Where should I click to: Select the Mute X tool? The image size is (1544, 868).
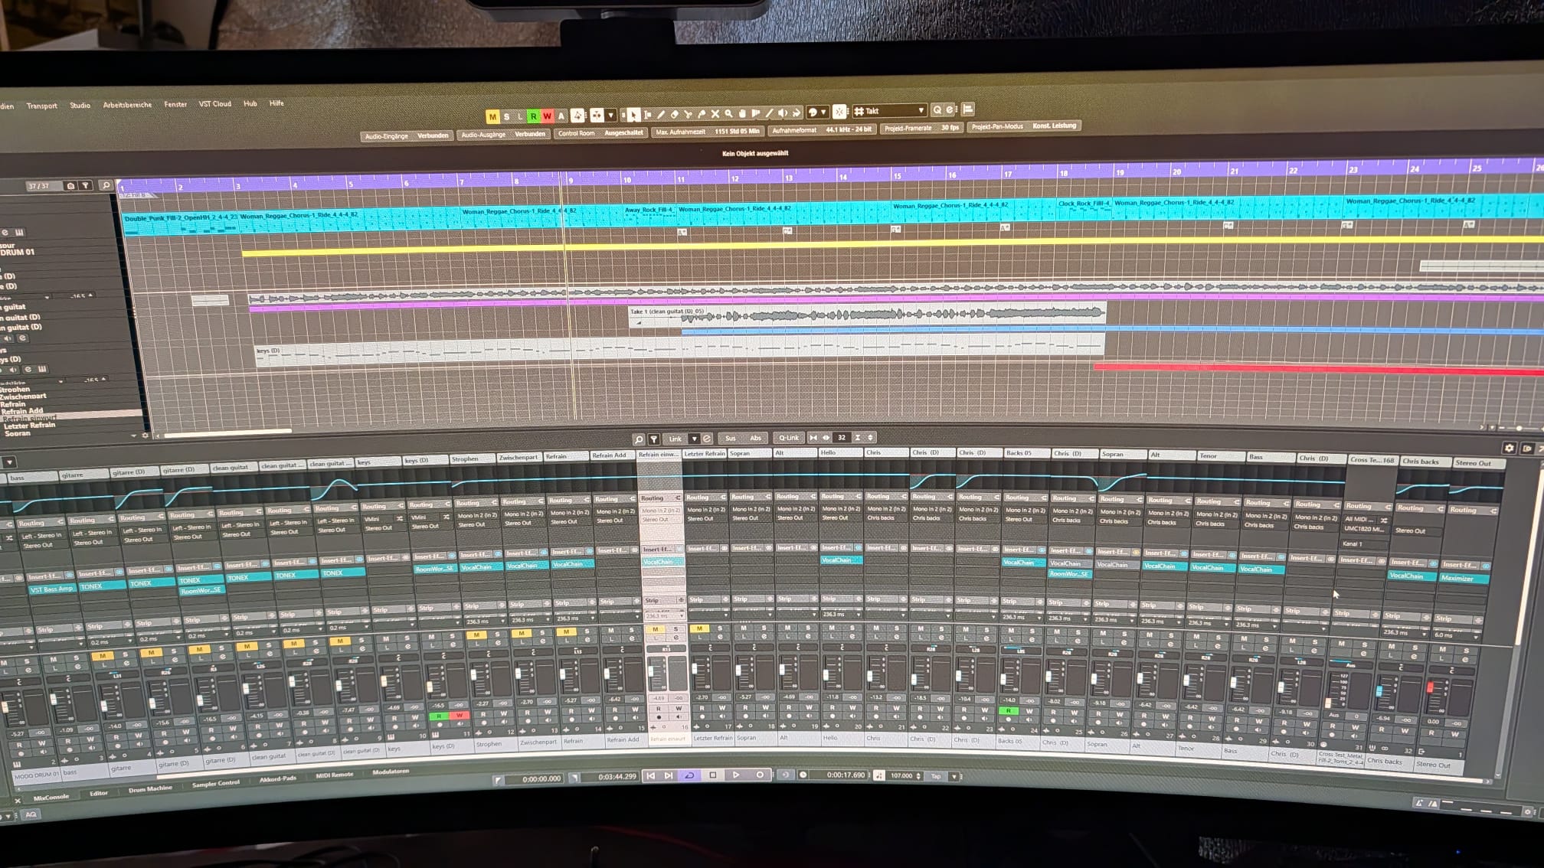pyautogui.click(x=715, y=115)
